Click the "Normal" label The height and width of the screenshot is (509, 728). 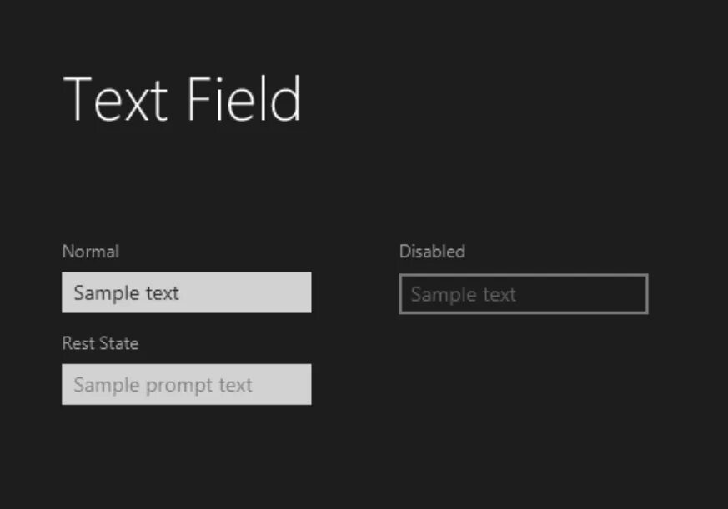[90, 251]
